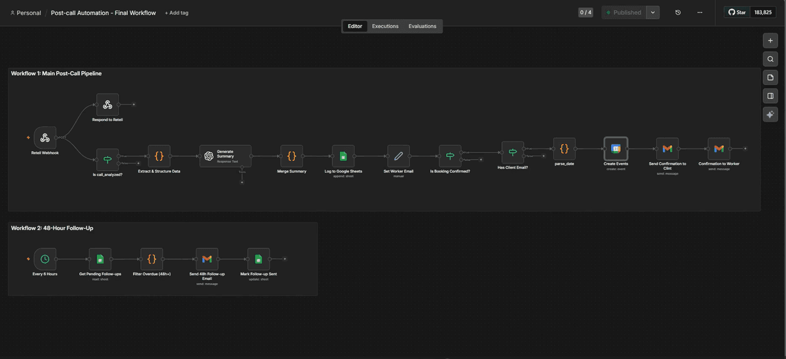Image resolution: width=786 pixels, height=359 pixels.
Task: Open the Is call_analyzed? IF node
Action: [x=107, y=160]
